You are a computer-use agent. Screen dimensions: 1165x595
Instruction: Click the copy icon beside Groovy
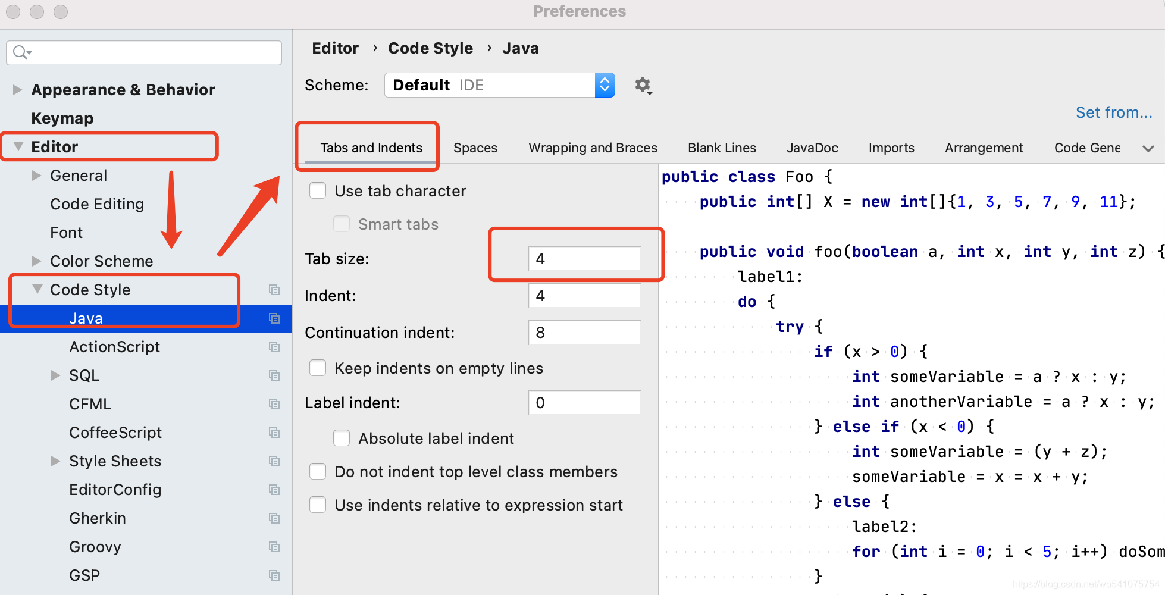click(x=274, y=547)
